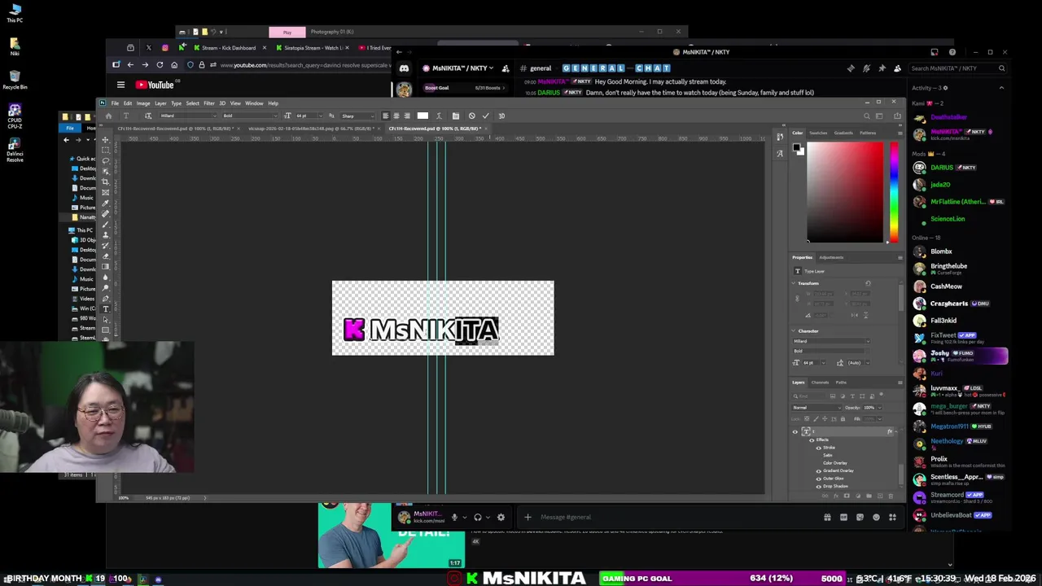Select the Rectangular Marquee tool
Image resolution: width=1042 pixels, height=586 pixels.
[x=105, y=151]
